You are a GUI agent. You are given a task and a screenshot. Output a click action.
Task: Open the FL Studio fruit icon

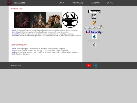click(94, 23)
